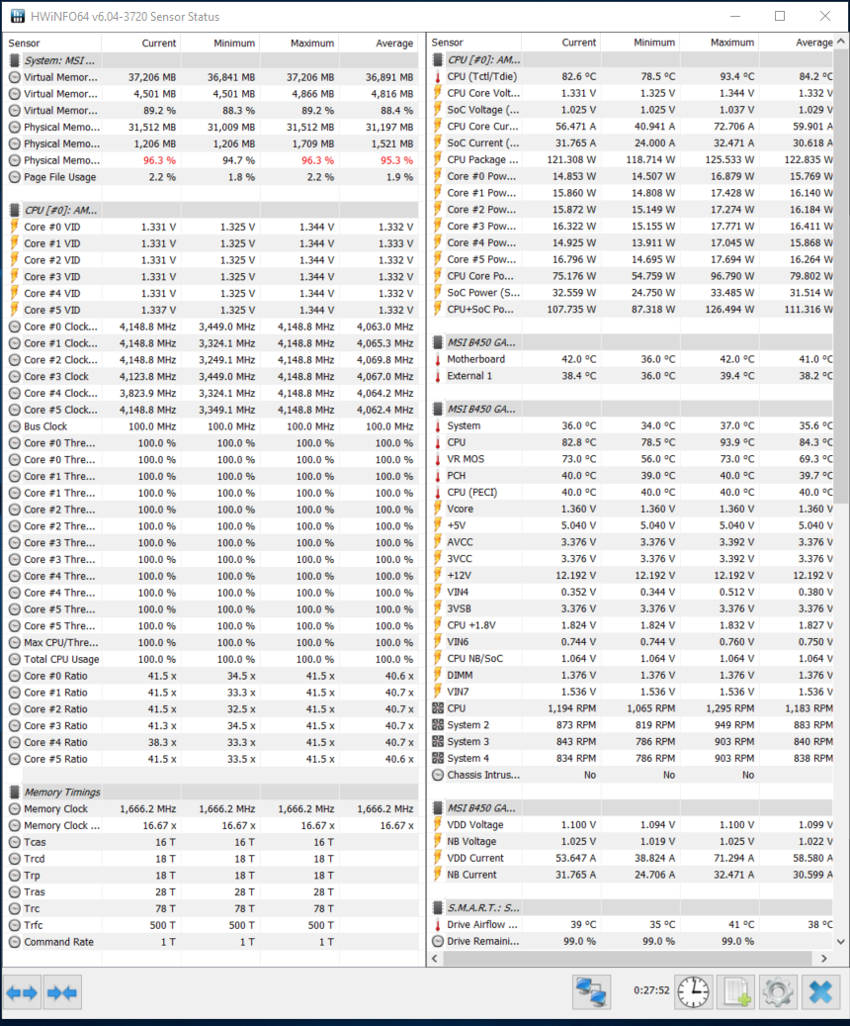This screenshot has height=1026, width=850.
Task: Click left pane Sensor column header
Action: coord(52,43)
